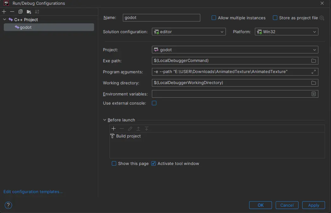The image size is (331, 213).
Task: Remove the godot configuration
Action: pos(12,12)
